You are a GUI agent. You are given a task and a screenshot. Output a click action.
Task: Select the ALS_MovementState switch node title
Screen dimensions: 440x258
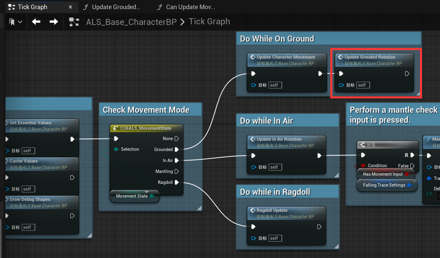coord(145,128)
